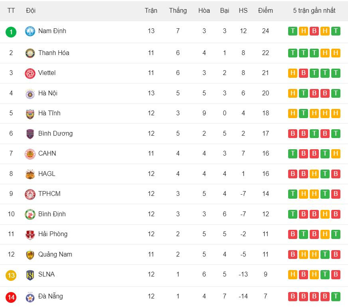Screen dimensions: 348x308
Task: Select the Đà Nẵng team badge
Action: click(x=30, y=297)
